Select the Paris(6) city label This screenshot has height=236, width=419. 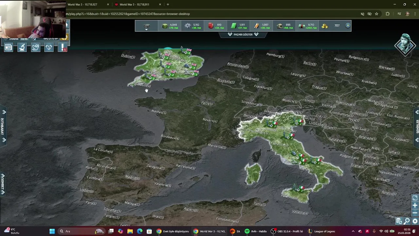207,104
